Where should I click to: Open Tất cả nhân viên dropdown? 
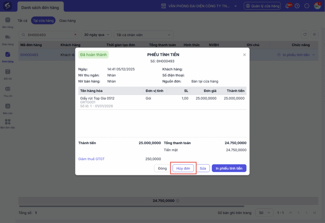click(143, 35)
